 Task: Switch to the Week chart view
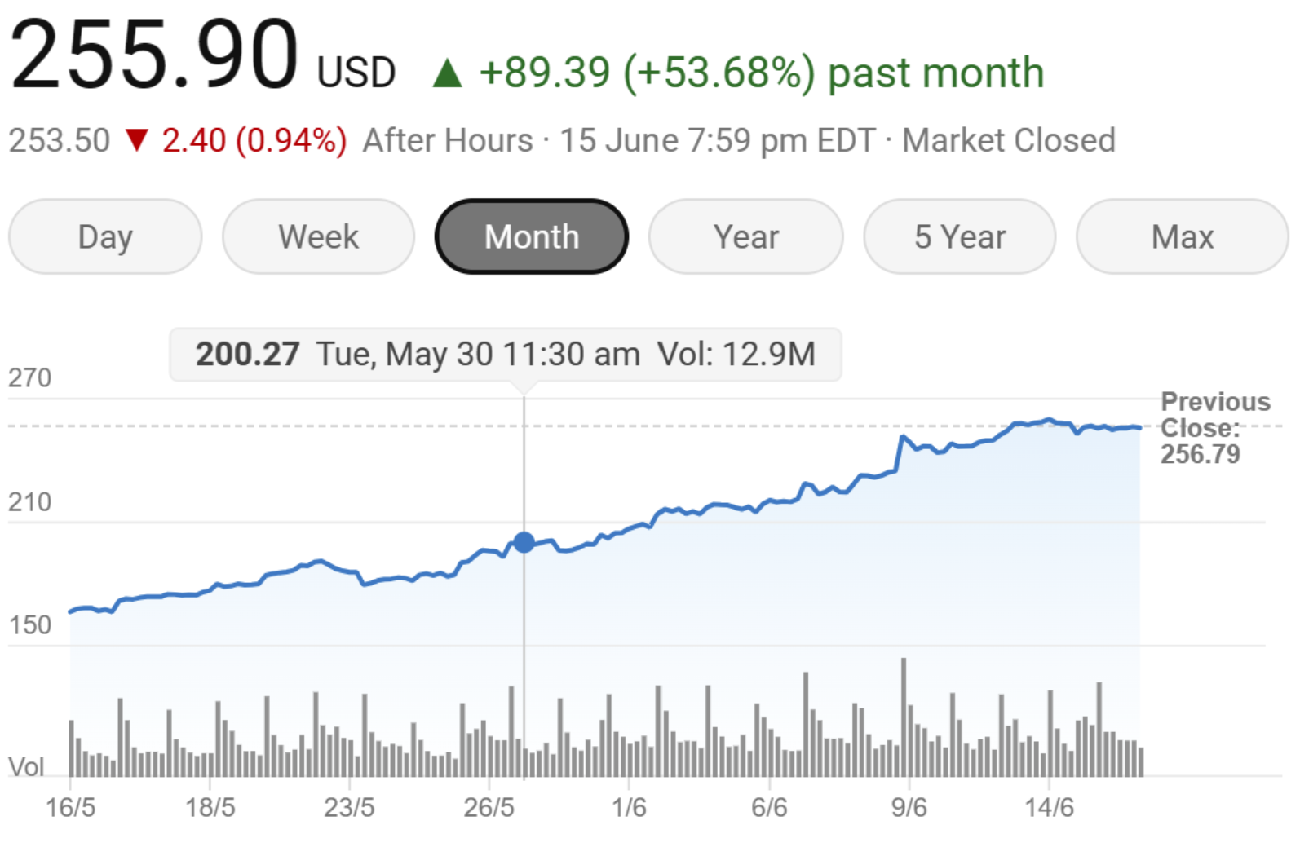pyautogui.click(x=317, y=236)
